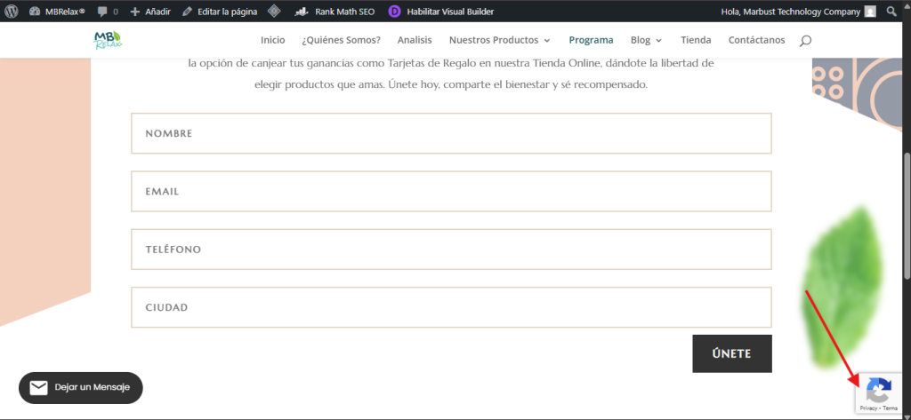
Task: Click the MB Relax site logo
Action: pyautogui.click(x=108, y=41)
